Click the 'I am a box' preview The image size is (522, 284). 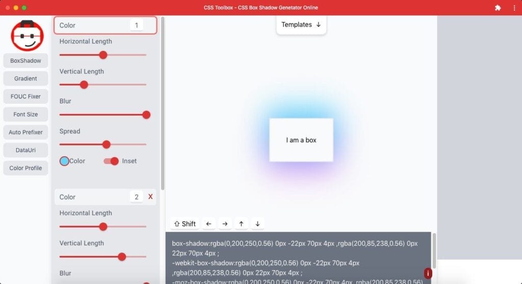pyautogui.click(x=301, y=140)
